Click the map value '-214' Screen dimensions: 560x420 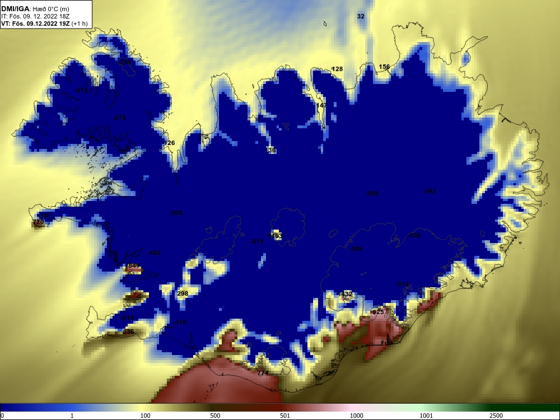tap(127, 318)
